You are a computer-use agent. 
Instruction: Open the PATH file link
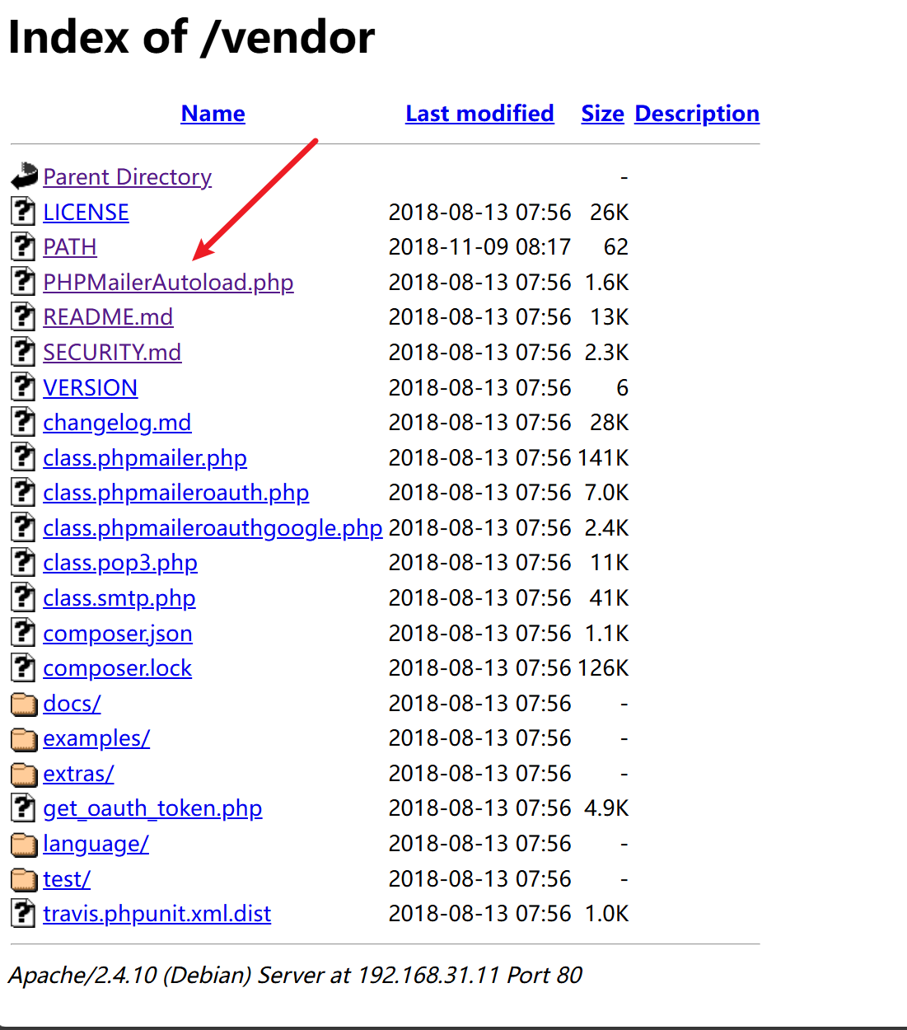tap(70, 246)
